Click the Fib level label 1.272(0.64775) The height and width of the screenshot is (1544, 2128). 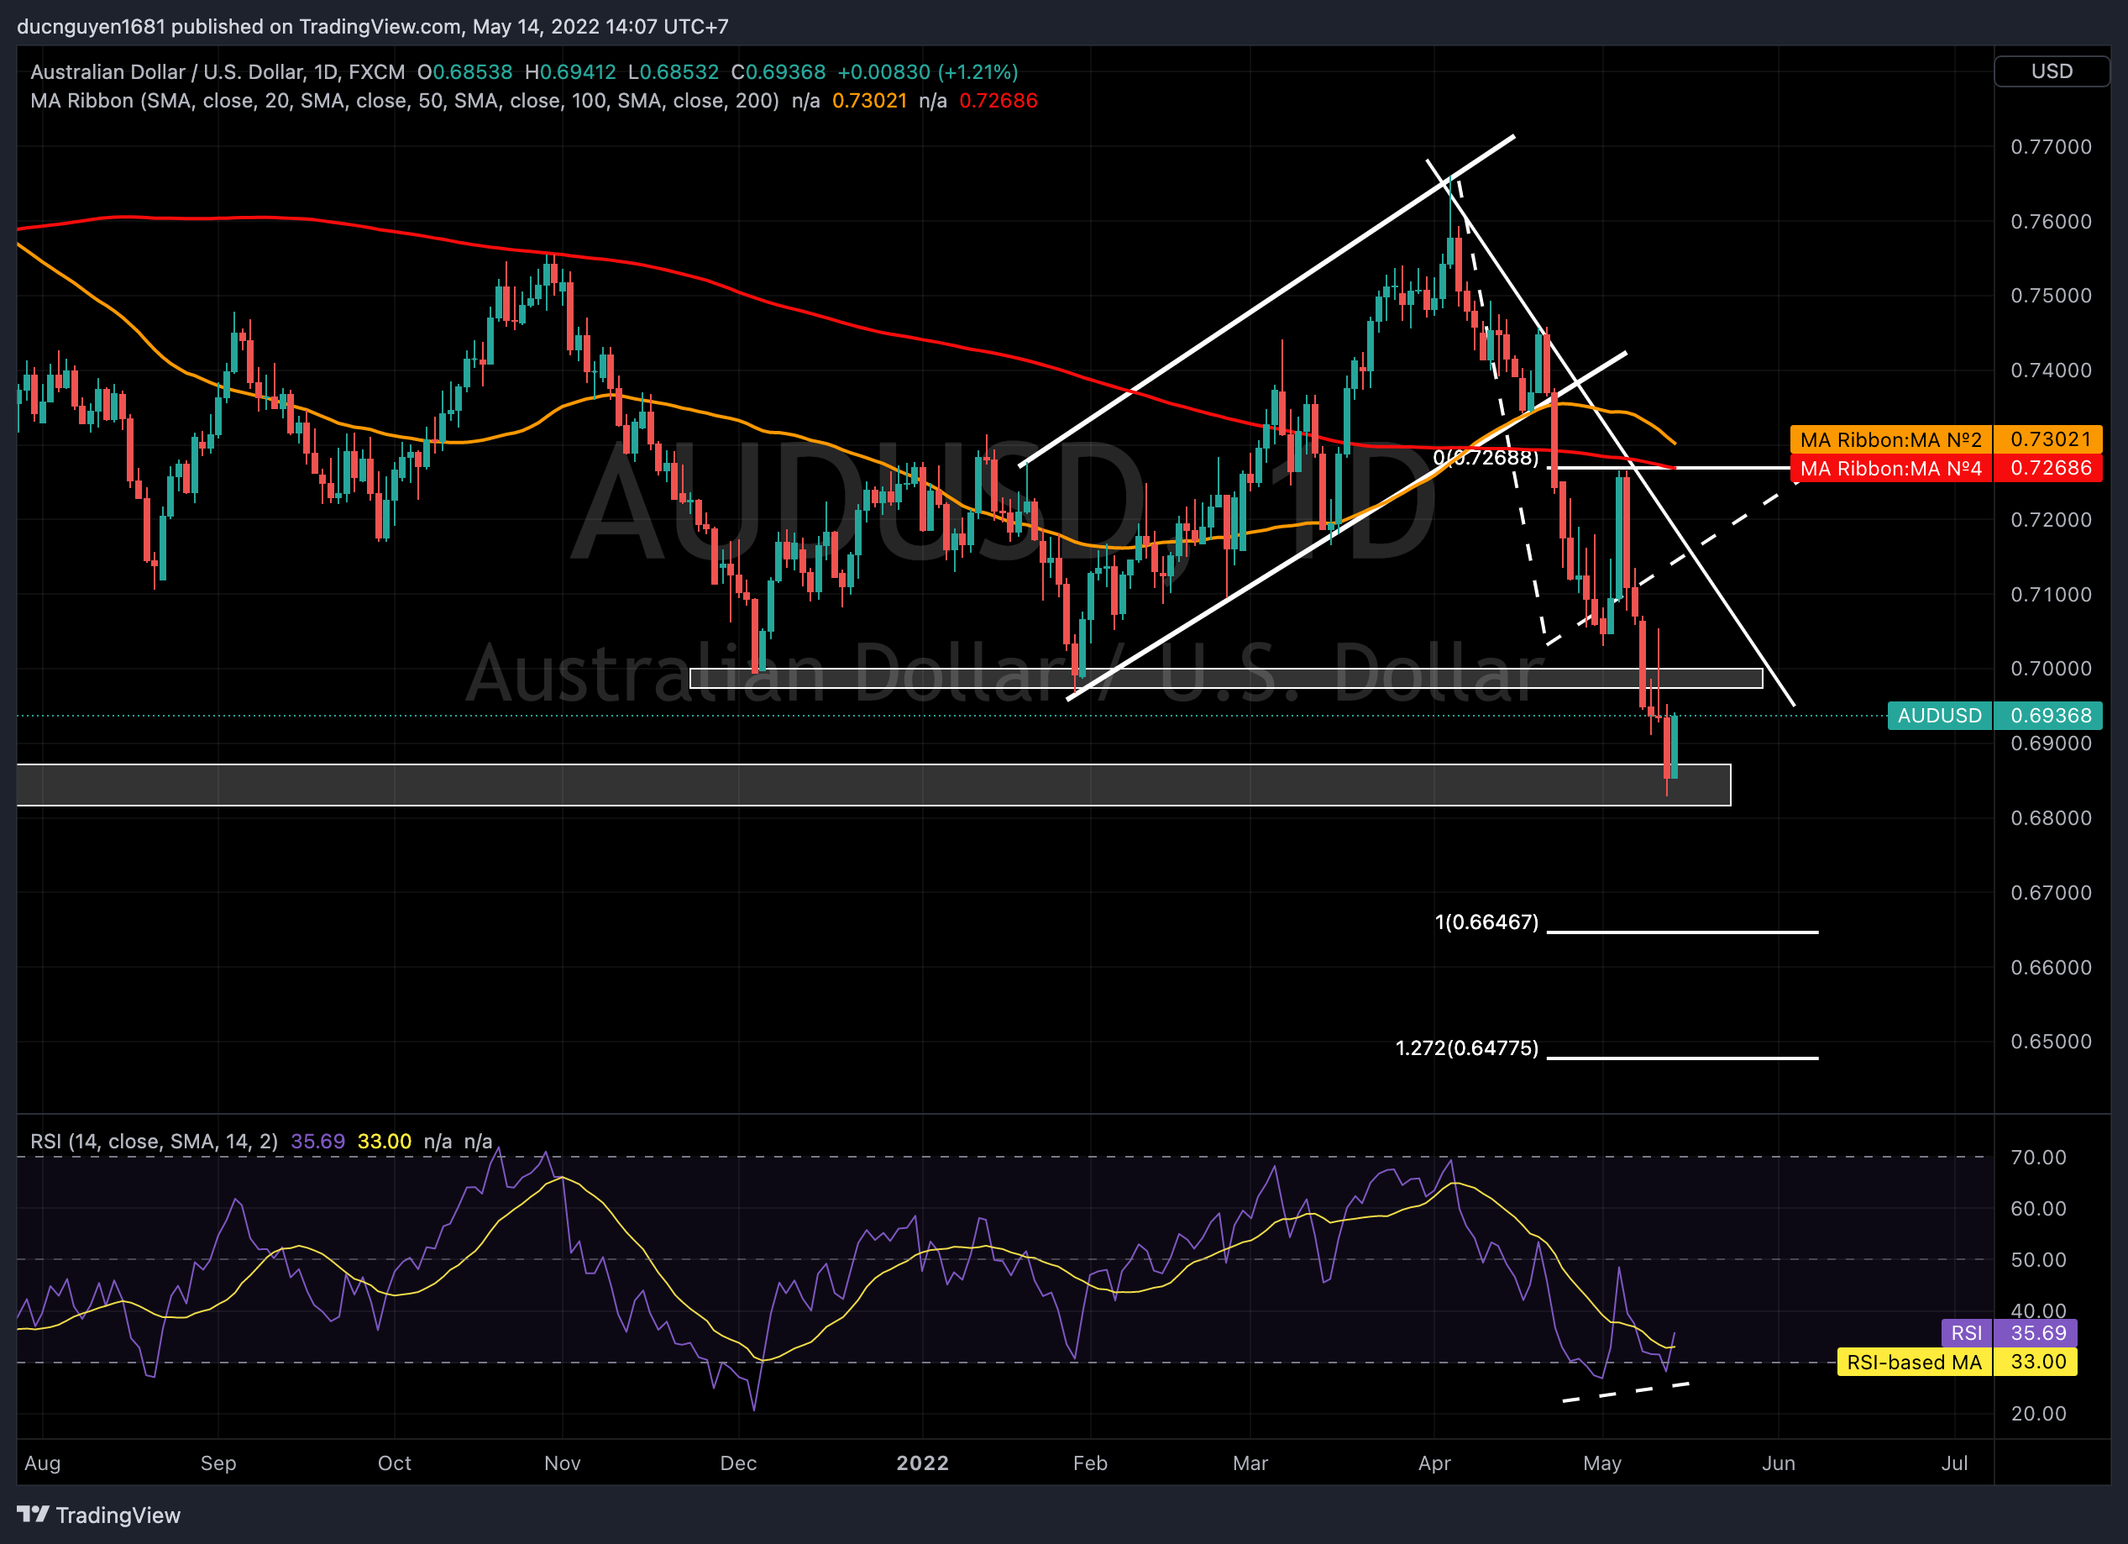pyautogui.click(x=1467, y=1048)
